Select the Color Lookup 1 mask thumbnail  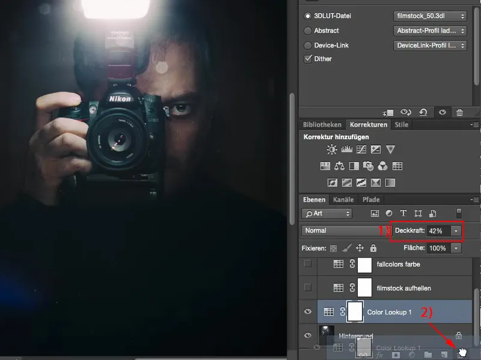[355, 311]
